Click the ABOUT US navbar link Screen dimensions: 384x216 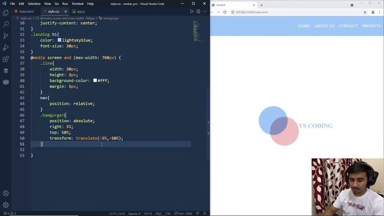(325, 26)
